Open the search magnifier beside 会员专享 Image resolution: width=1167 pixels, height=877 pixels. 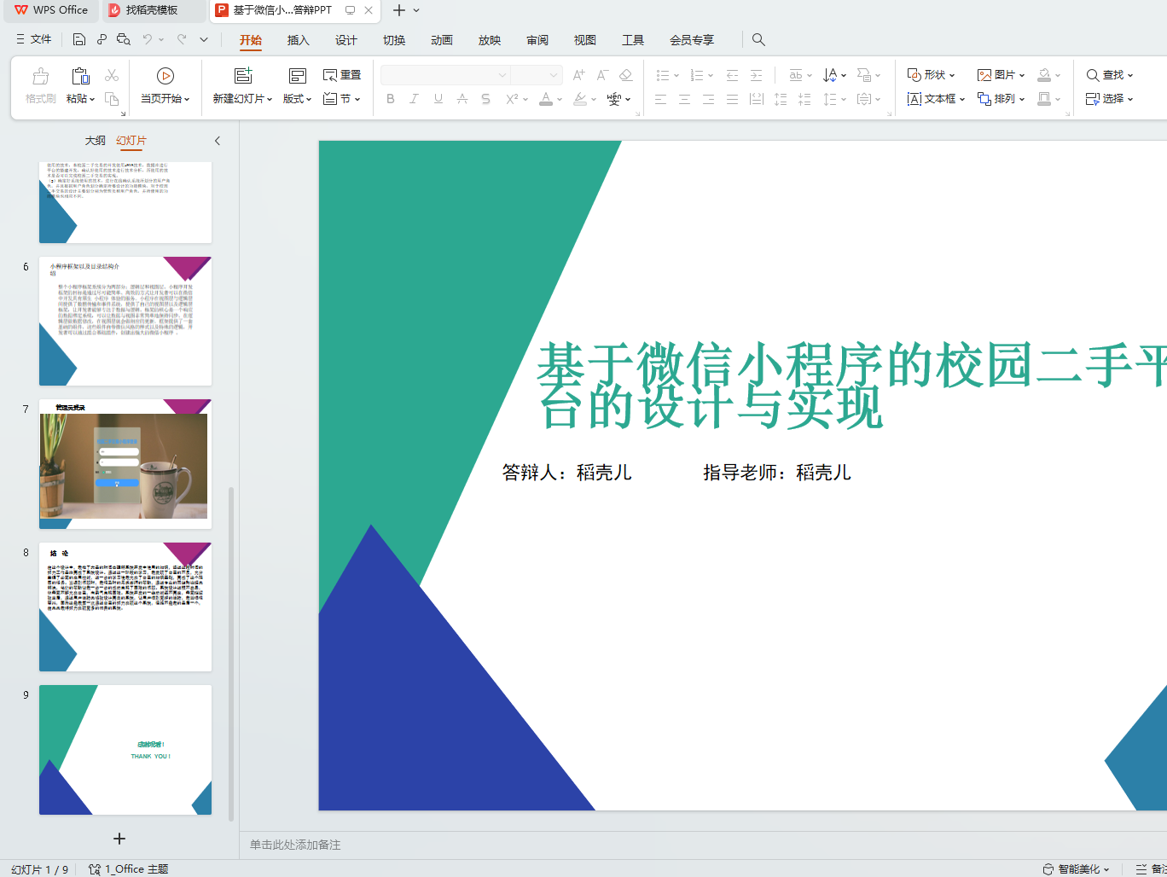(x=758, y=39)
